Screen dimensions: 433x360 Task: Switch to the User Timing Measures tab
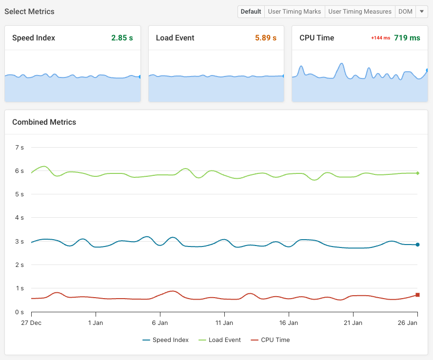[359, 11]
